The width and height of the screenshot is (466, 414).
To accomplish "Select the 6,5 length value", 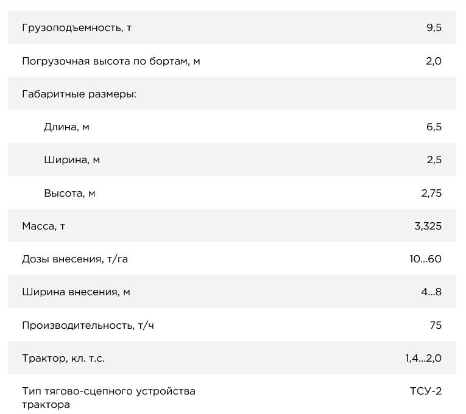I will tap(434, 127).
